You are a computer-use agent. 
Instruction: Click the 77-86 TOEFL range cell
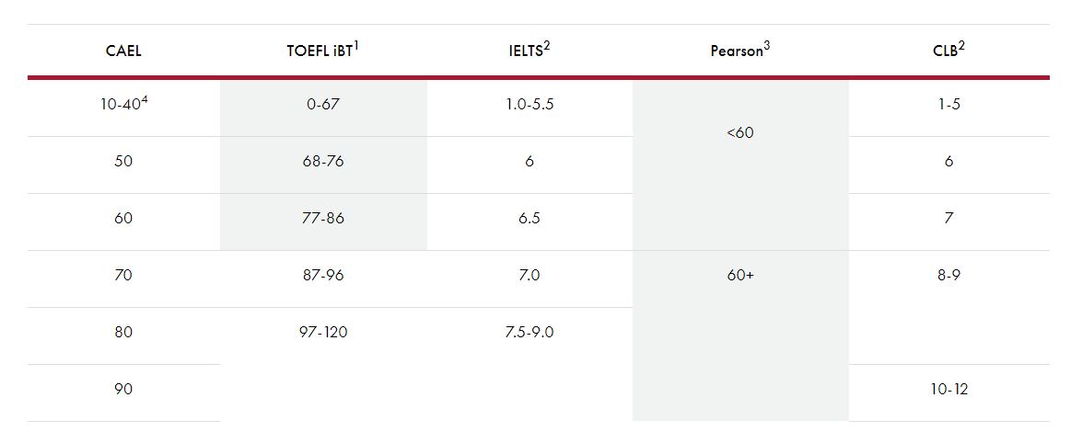click(x=323, y=219)
